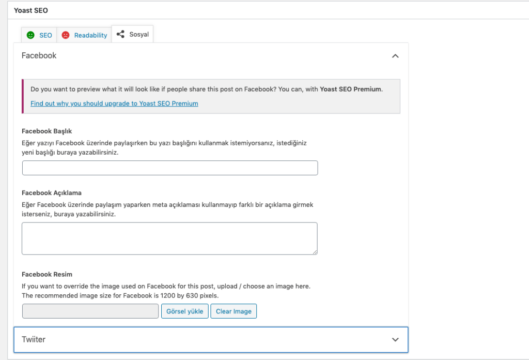Focus the Facebook Açıklama textarea
Image resolution: width=529 pixels, height=360 pixels.
coord(169,238)
